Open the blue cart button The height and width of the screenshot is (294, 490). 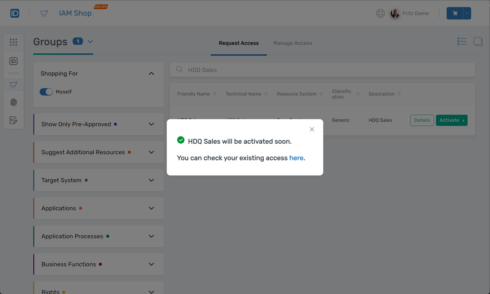coord(455,13)
